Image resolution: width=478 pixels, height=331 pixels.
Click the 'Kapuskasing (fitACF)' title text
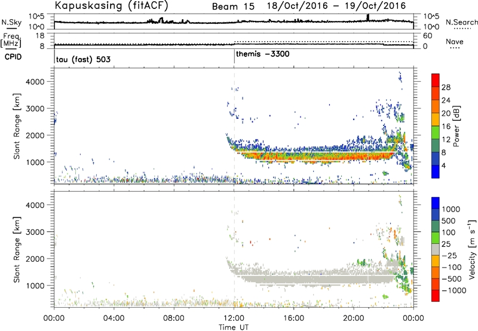point(111,5)
